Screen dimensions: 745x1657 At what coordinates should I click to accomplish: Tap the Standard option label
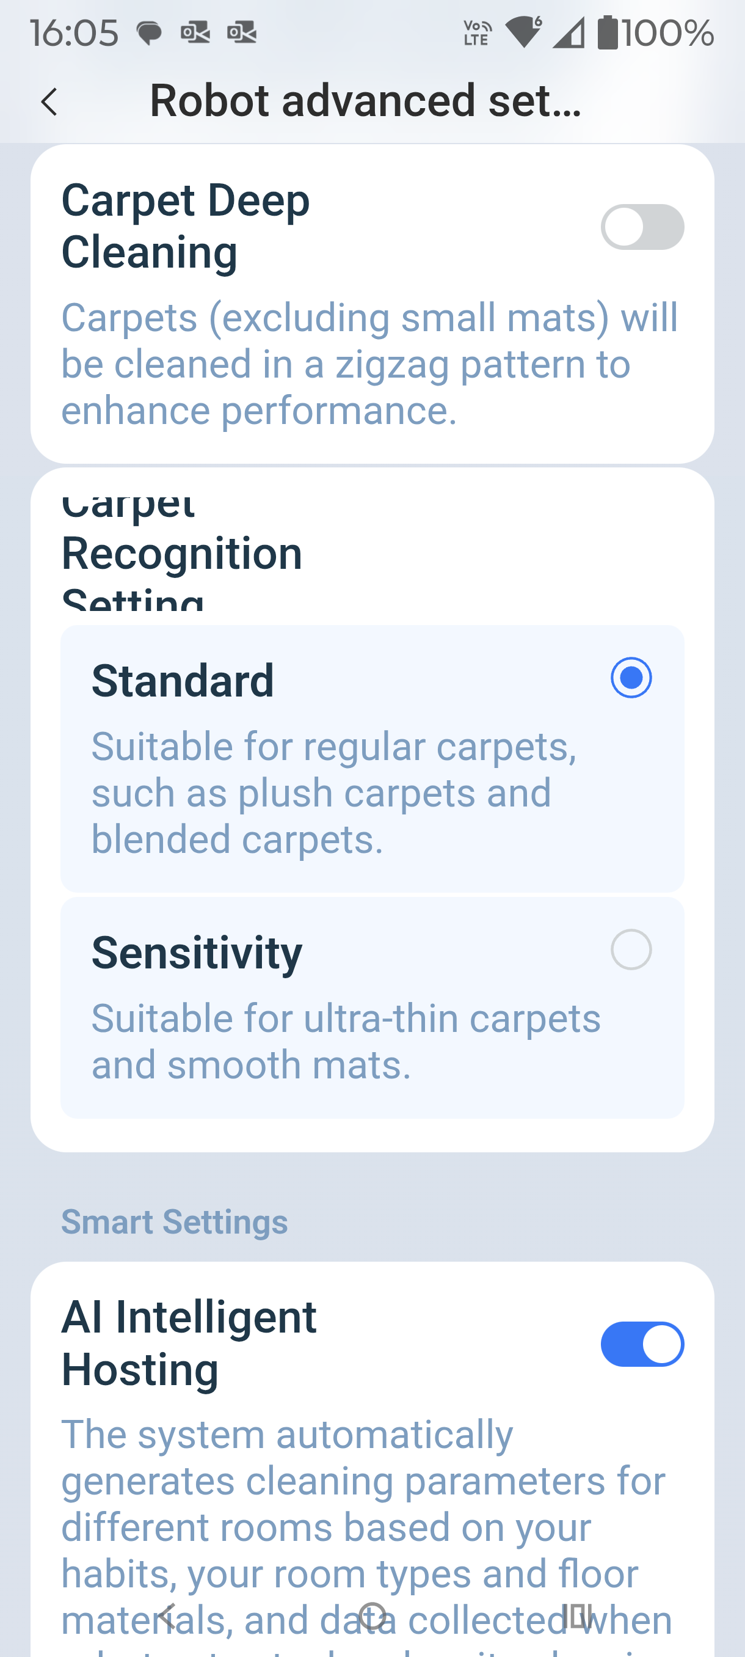pyautogui.click(x=183, y=681)
